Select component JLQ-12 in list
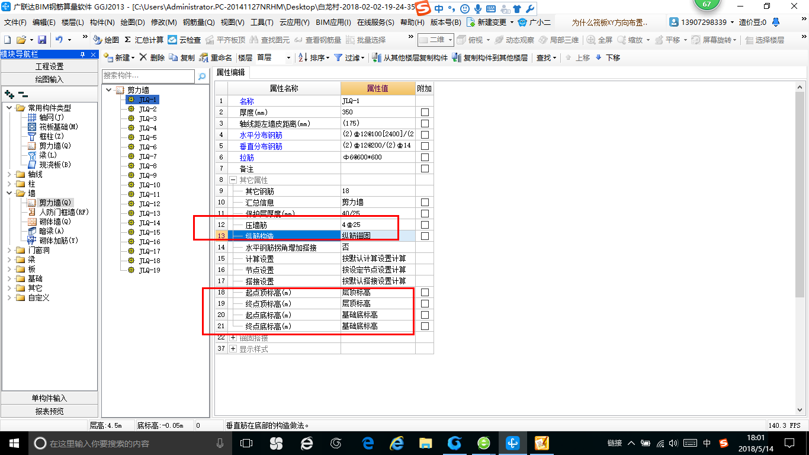Image resolution: width=809 pixels, height=455 pixels. pos(150,204)
